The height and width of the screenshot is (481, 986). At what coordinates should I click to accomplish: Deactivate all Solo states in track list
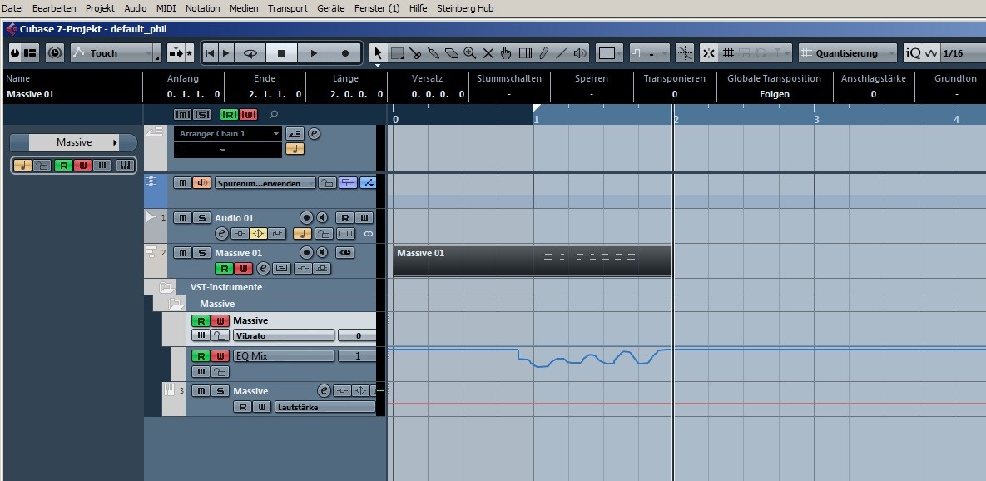pyautogui.click(x=201, y=115)
